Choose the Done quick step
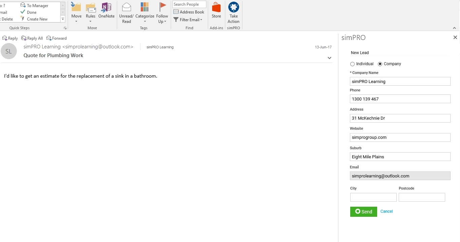This screenshot has width=460, height=242. [31, 12]
